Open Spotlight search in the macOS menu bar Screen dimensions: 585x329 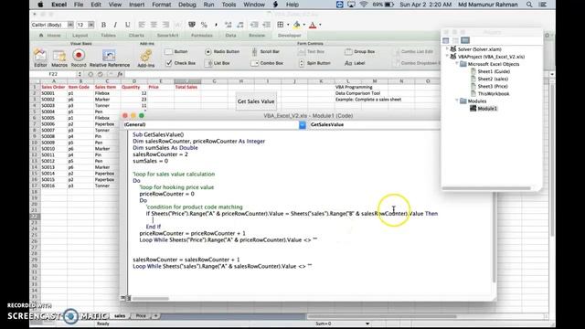coord(529,5)
